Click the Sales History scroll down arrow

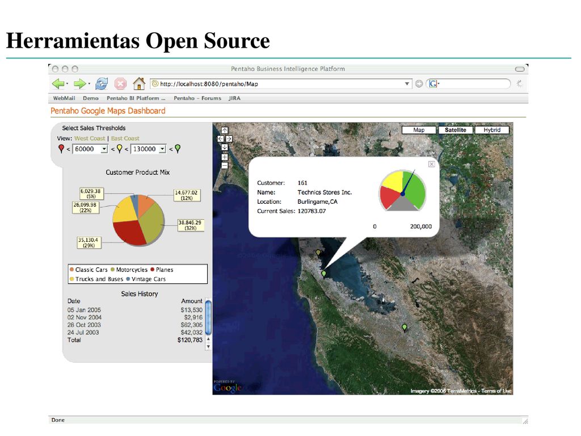(208, 347)
